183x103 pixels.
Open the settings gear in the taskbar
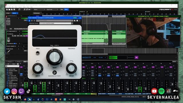click(73, 99)
